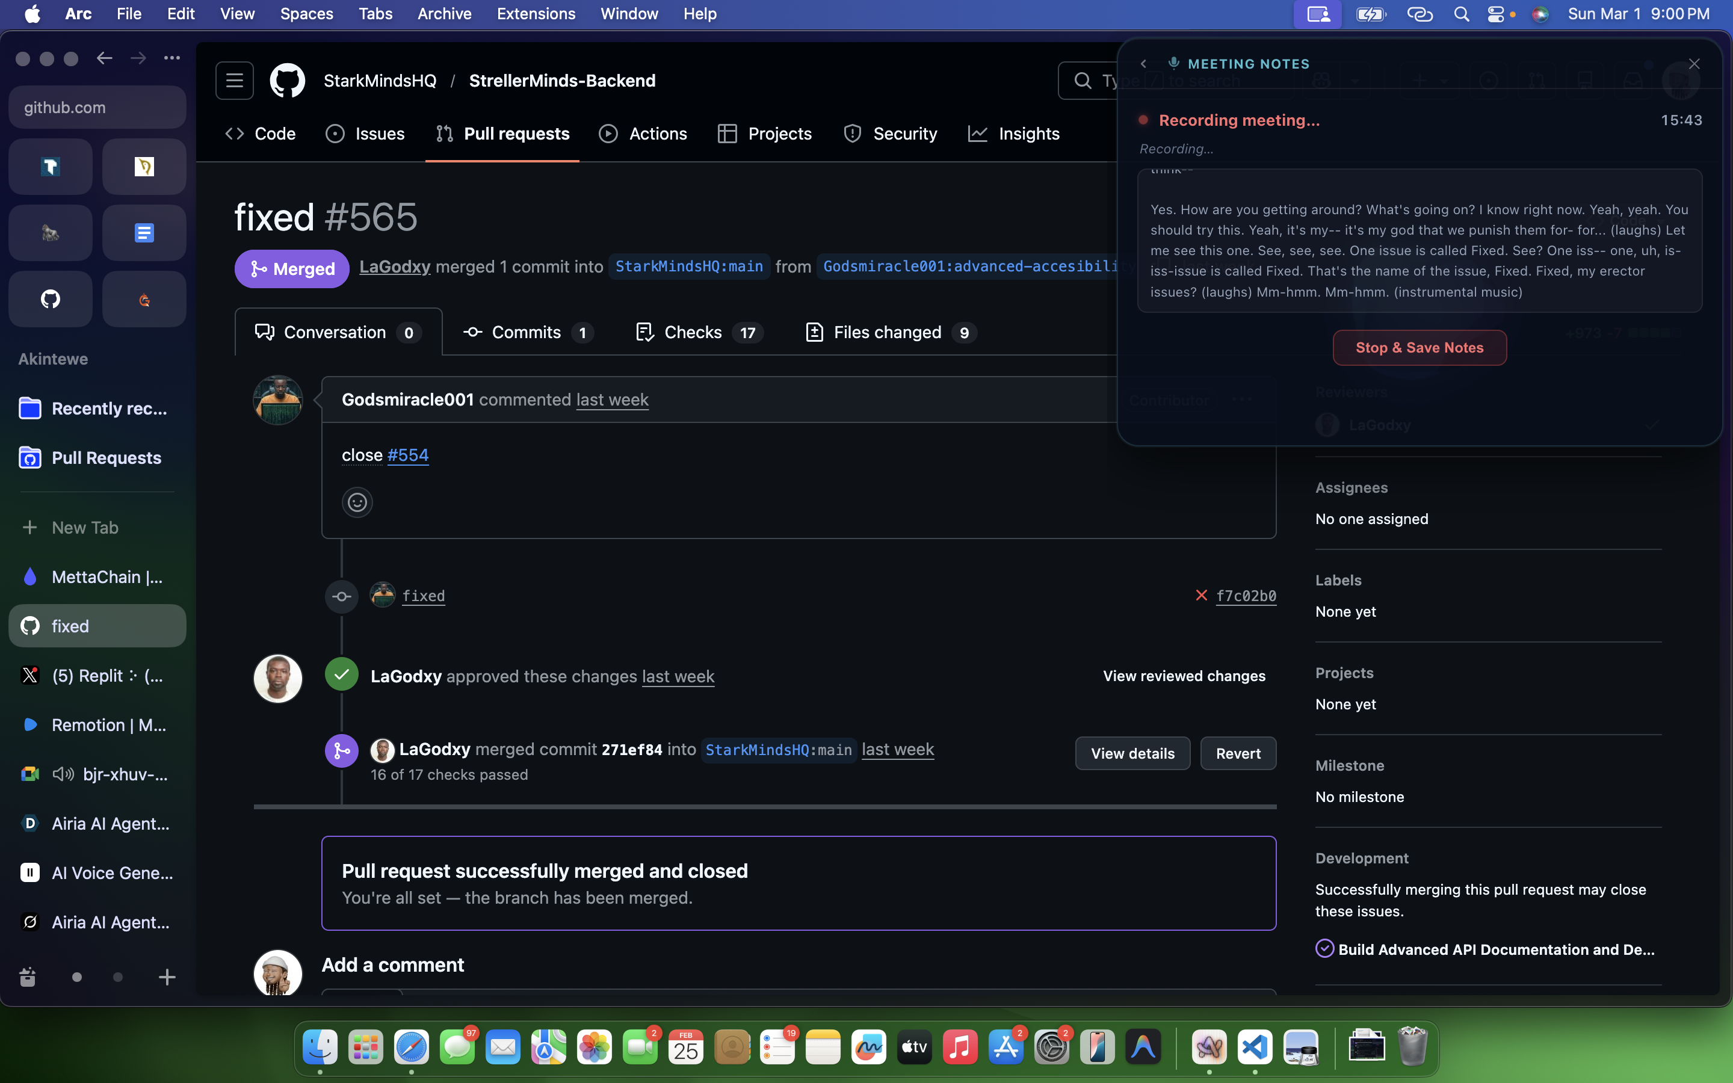
Task: Open macOS Control Center toggles
Action: click(x=1496, y=14)
